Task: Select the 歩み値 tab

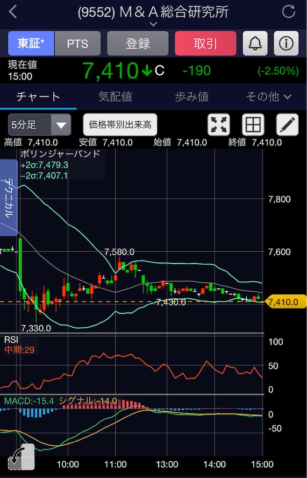Action: coord(192,97)
